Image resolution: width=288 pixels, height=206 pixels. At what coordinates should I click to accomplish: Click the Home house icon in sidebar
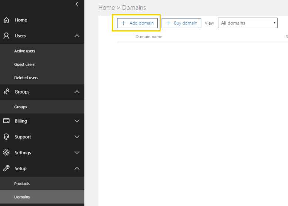point(6,20)
